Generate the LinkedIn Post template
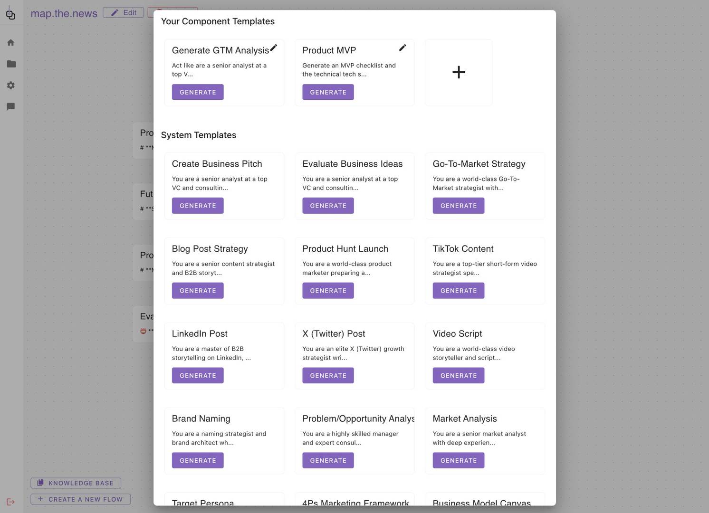709x513 pixels. pyautogui.click(x=198, y=376)
